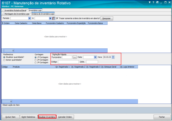The image size is (172, 121).
Task: Open Montagem de Inventário Loja tab
Action: 17,14
